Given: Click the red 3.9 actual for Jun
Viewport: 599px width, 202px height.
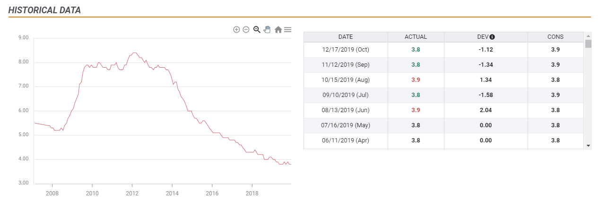Looking at the screenshot, I should pos(416,110).
